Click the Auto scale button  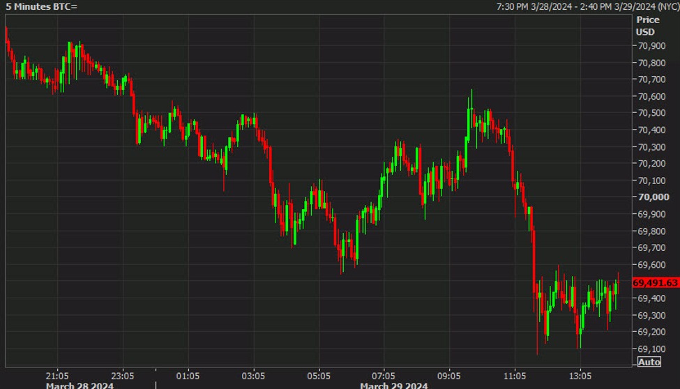[649, 362]
